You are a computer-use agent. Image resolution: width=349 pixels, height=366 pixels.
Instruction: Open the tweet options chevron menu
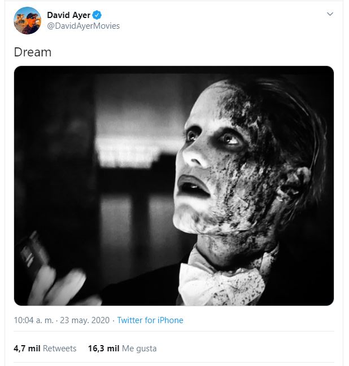pyautogui.click(x=330, y=14)
